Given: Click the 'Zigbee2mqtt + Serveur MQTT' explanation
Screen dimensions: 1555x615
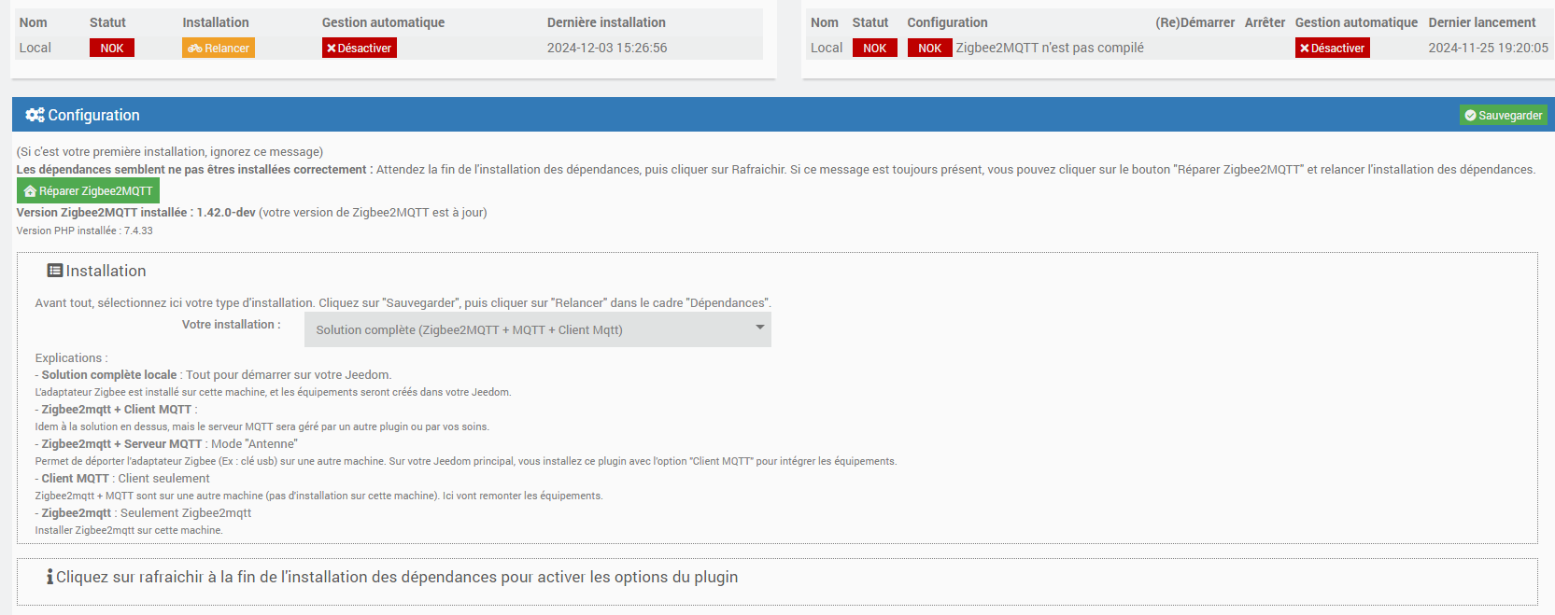Looking at the screenshot, I should (166, 444).
